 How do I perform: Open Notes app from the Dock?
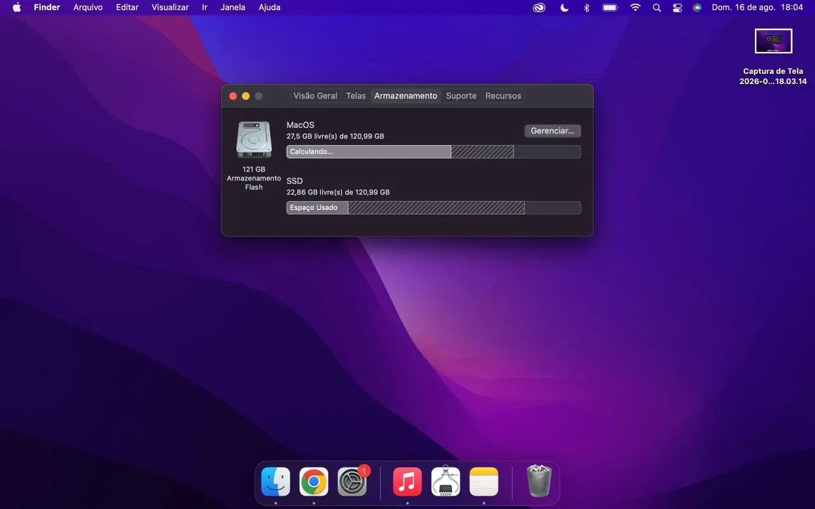tap(484, 482)
